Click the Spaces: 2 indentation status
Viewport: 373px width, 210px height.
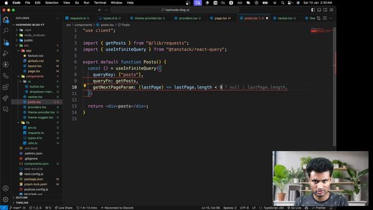(230, 208)
